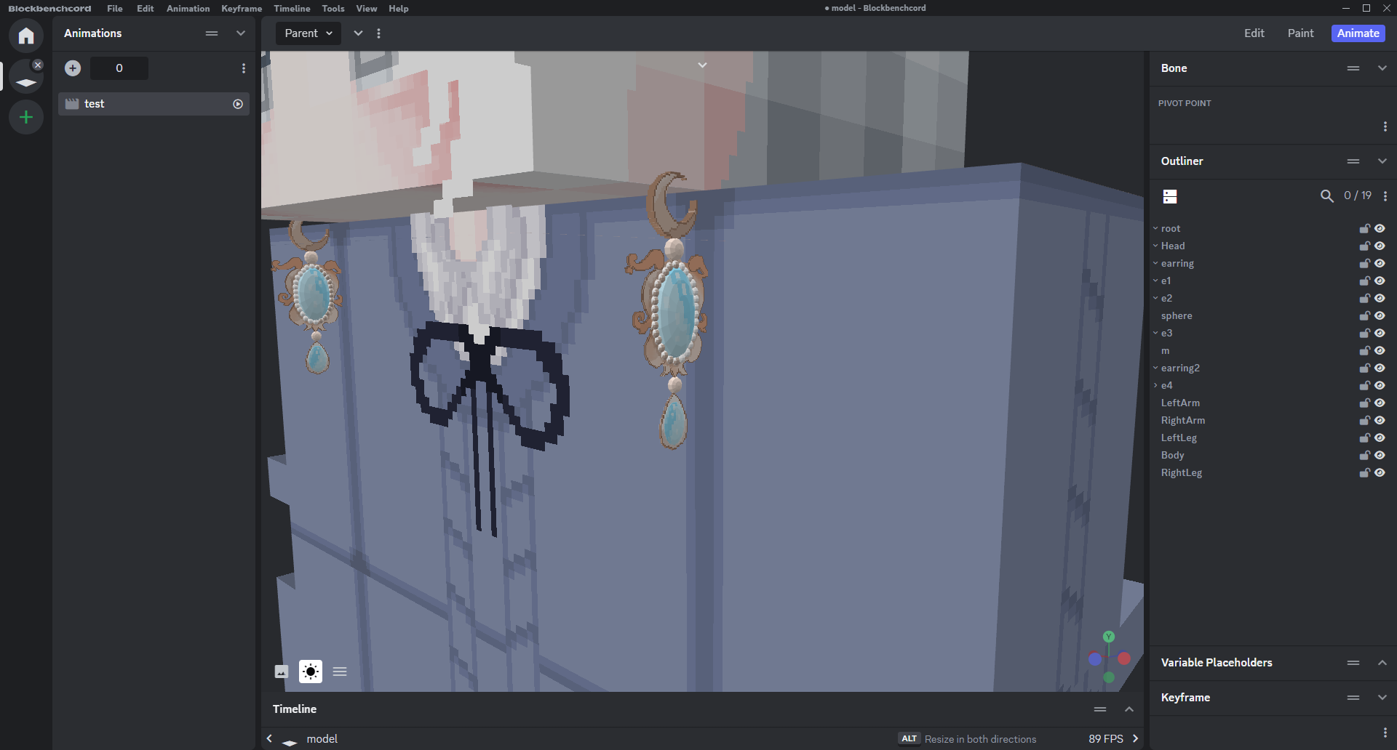Click the home icon in the sidebar
The image size is (1397, 750).
tap(26, 36)
